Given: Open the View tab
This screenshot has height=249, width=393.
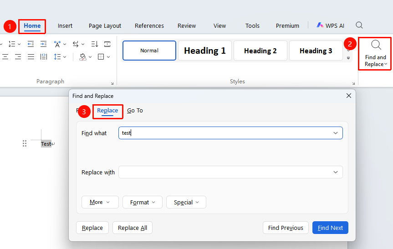Looking at the screenshot, I should coord(219,26).
